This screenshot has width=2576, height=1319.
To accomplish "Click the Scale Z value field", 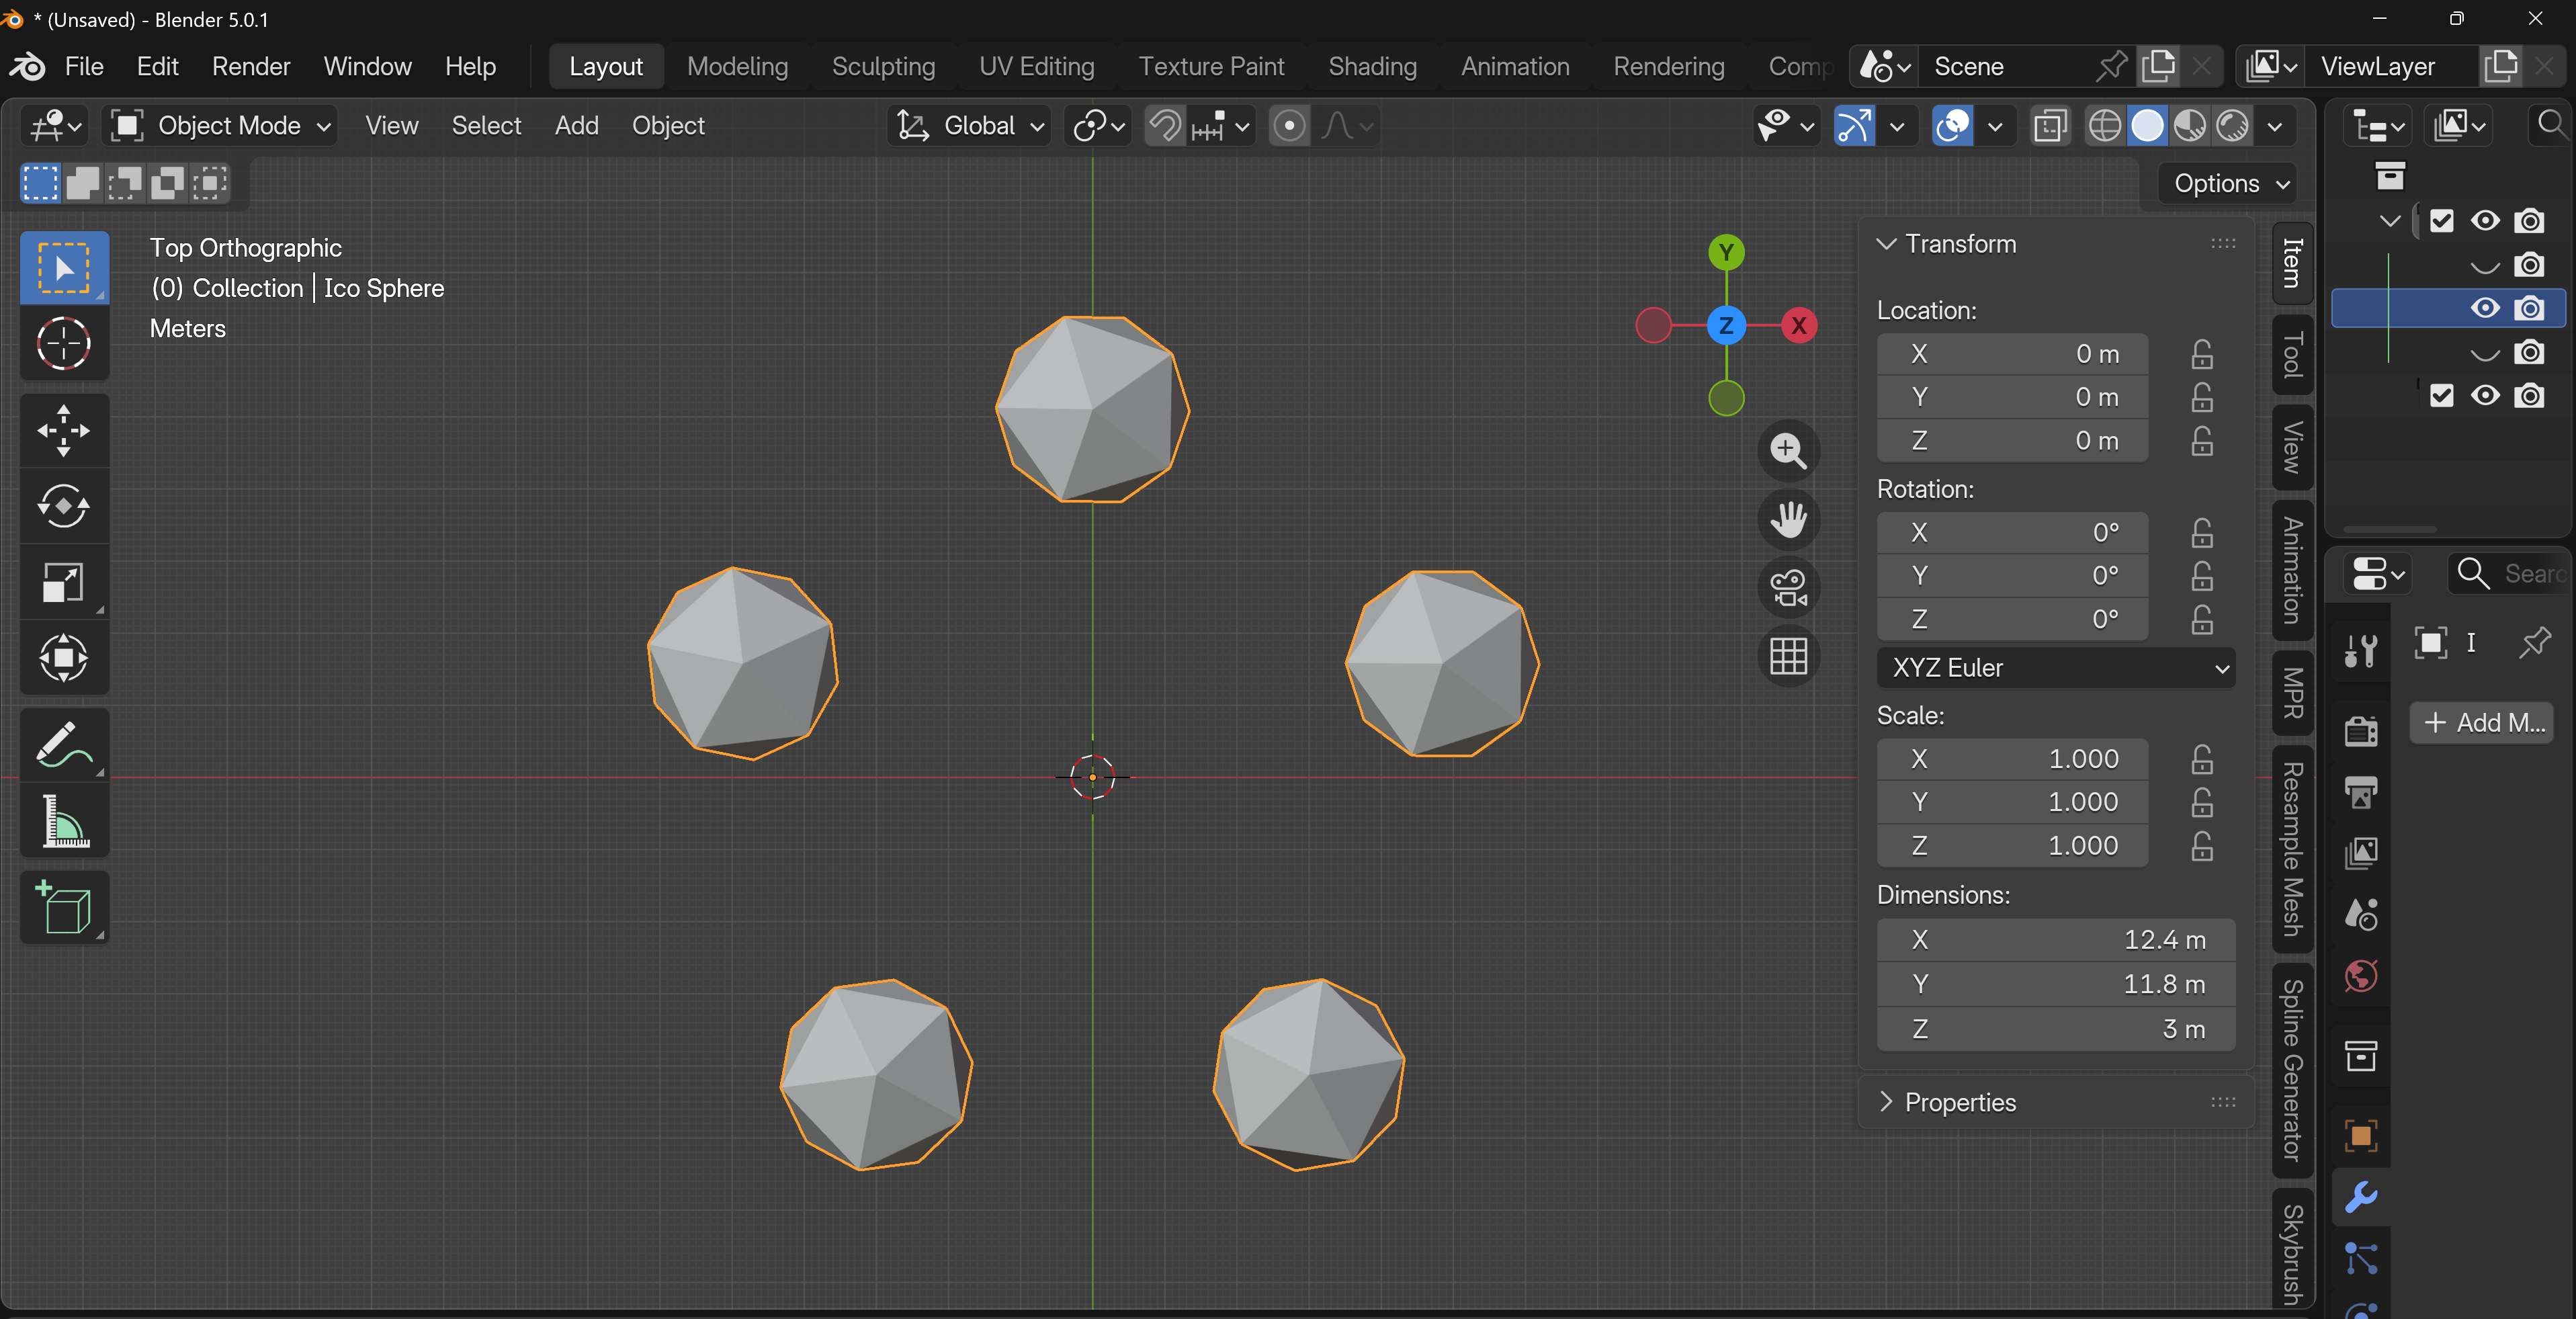I will pos(2012,846).
